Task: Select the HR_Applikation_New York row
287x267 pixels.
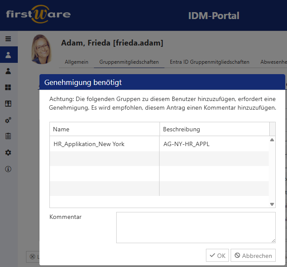Action: coord(159,144)
